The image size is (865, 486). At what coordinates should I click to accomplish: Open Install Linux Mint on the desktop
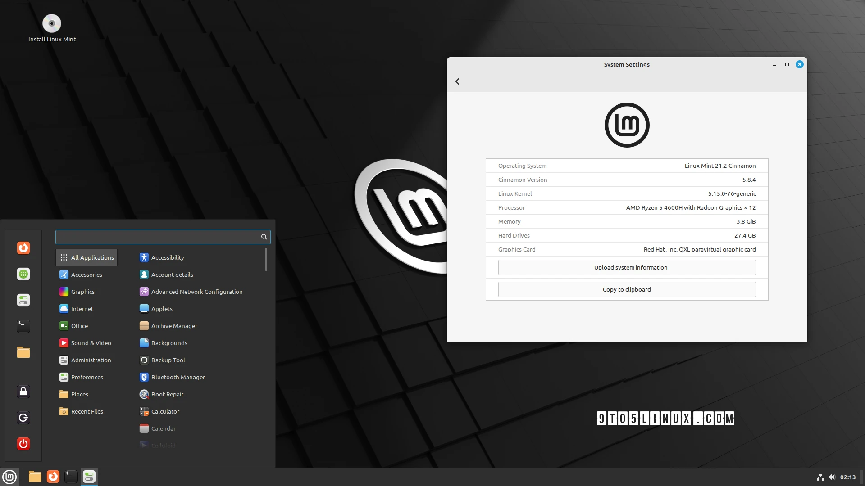[52, 23]
